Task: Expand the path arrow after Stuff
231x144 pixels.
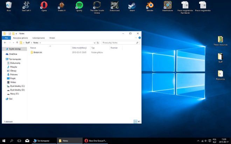Action: 31,43
